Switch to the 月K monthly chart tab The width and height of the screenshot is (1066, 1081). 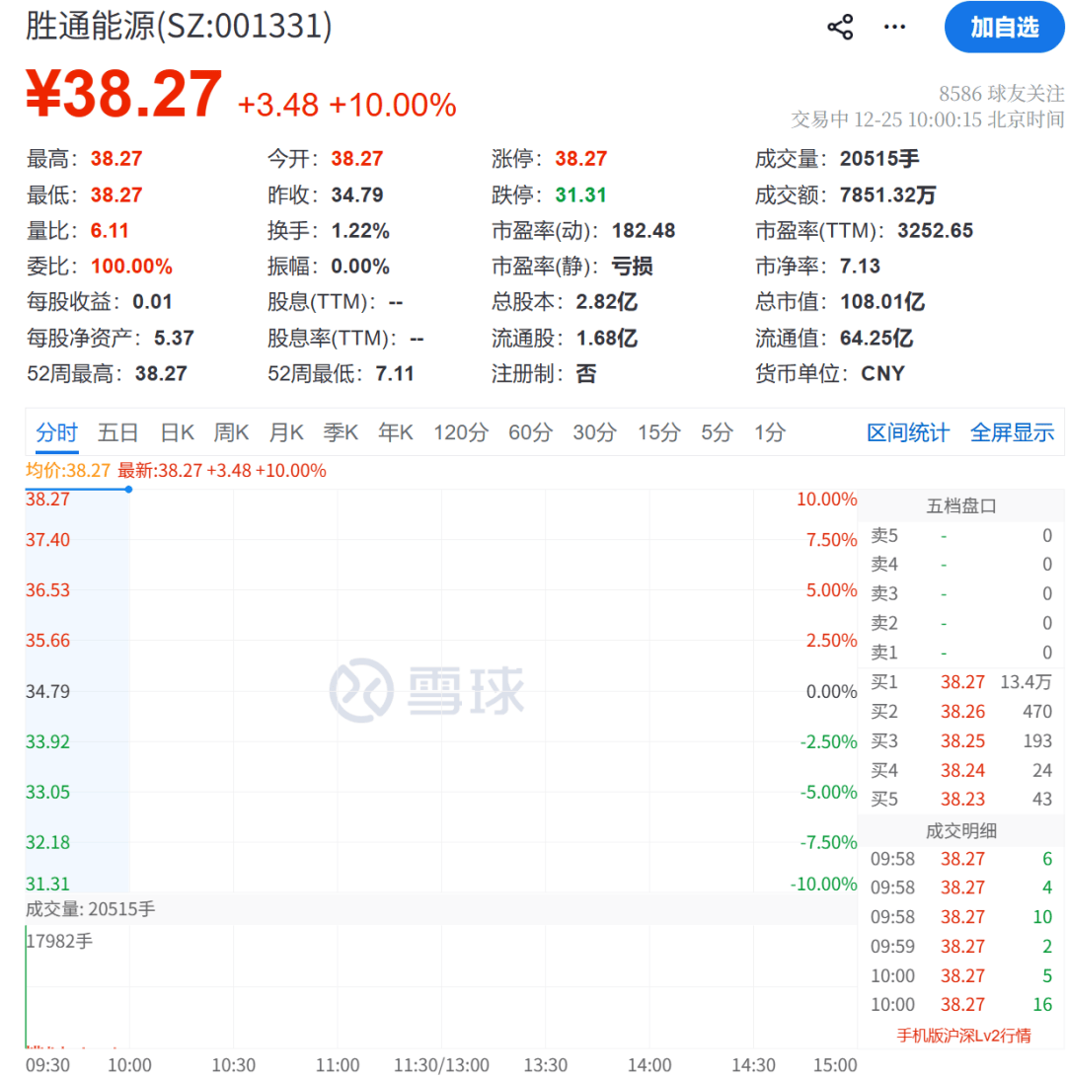coord(285,432)
